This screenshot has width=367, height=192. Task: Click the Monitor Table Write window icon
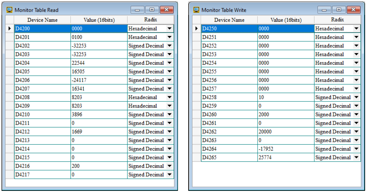point(196,10)
